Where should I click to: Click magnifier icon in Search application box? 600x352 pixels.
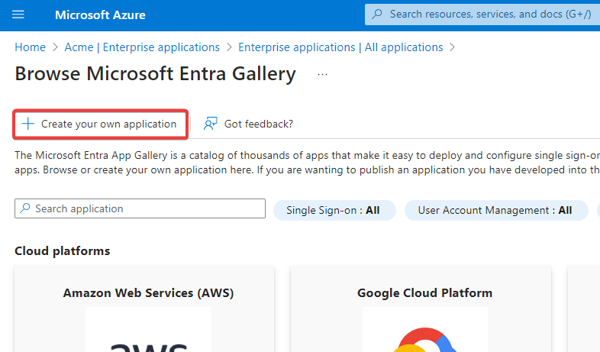(25, 208)
